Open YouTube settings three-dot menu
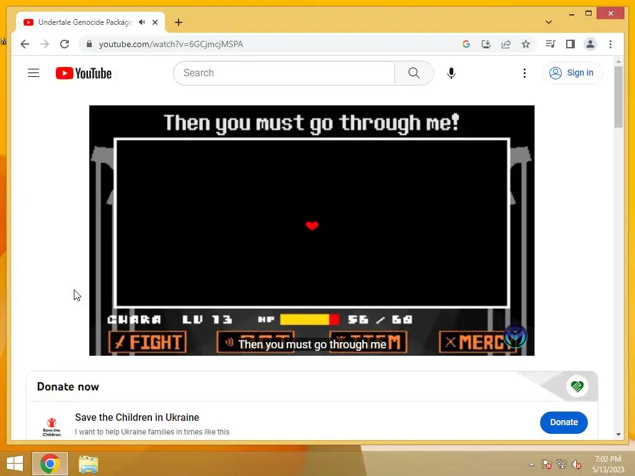635x476 pixels. coord(525,73)
